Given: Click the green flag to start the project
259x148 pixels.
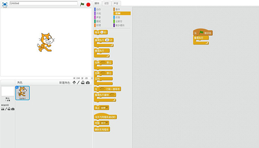Looking at the screenshot, I should pyautogui.click(x=82, y=4).
